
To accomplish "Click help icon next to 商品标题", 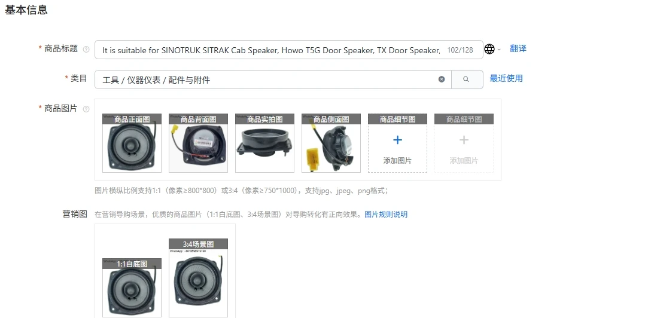I will pyautogui.click(x=86, y=50).
